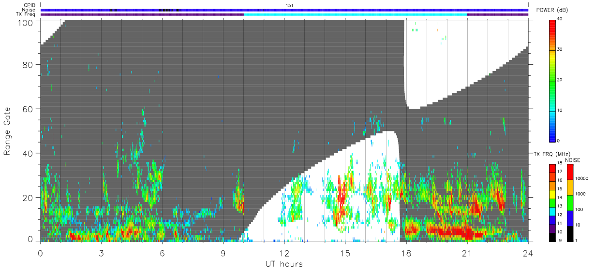This screenshot has height=274, width=594.
Task: Select the cyan segment of TX Freq strip
Action: pos(356,14)
